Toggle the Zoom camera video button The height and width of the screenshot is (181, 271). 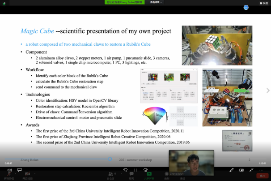pyautogui.click(x=28, y=174)
